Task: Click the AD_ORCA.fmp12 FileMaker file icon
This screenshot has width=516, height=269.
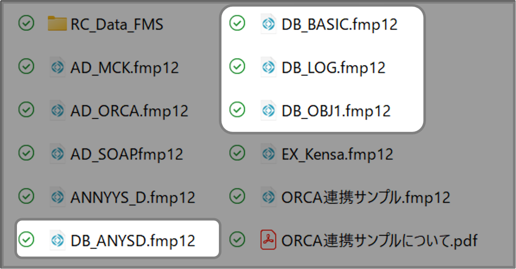Action: 57,110
